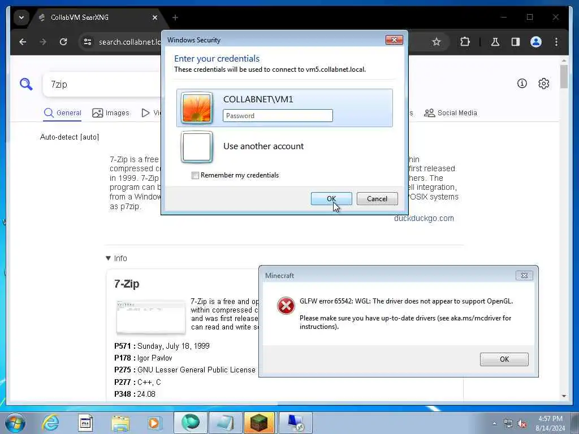Open the Minecraft grass block taskbar icon

(x=259, y=423)
